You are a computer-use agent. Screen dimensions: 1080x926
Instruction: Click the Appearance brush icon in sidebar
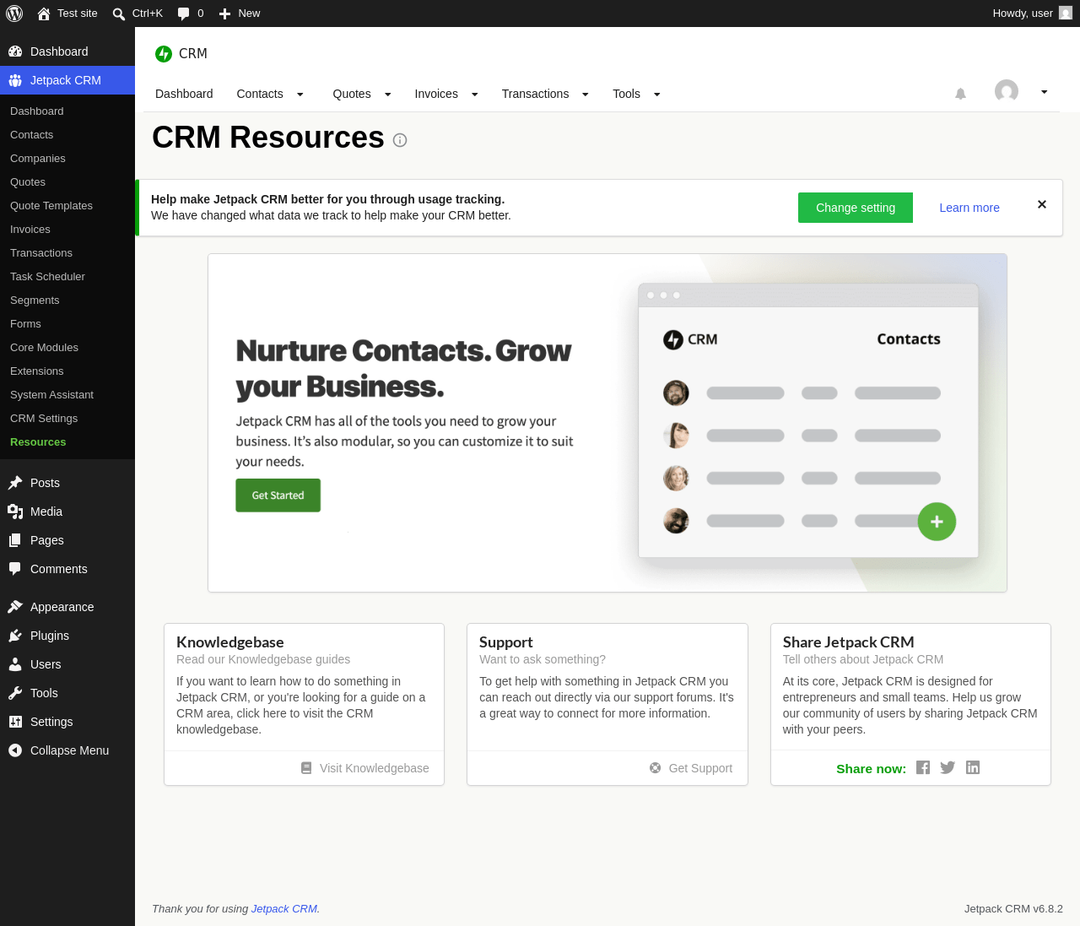(x=15, y=607)
